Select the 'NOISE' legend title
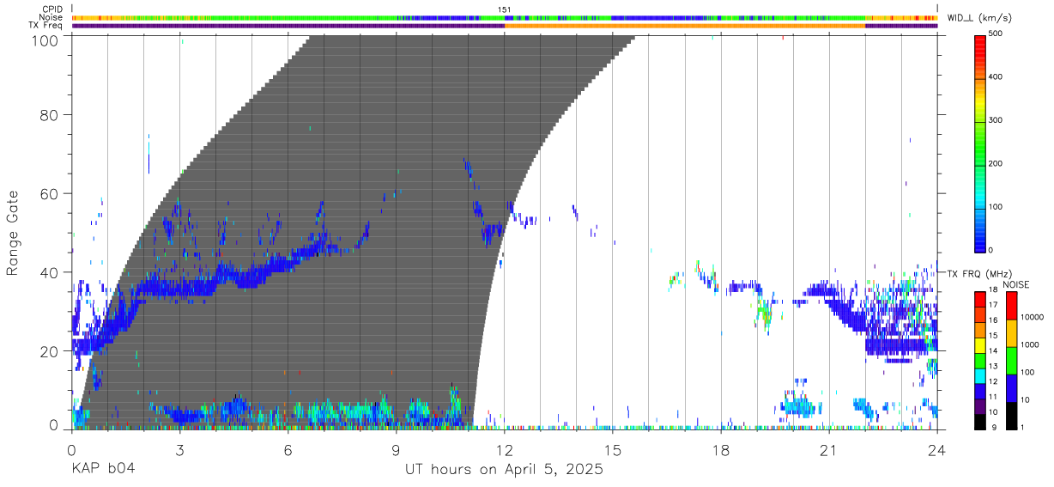Screen dimensions: 1054x487 point(1015,284)
